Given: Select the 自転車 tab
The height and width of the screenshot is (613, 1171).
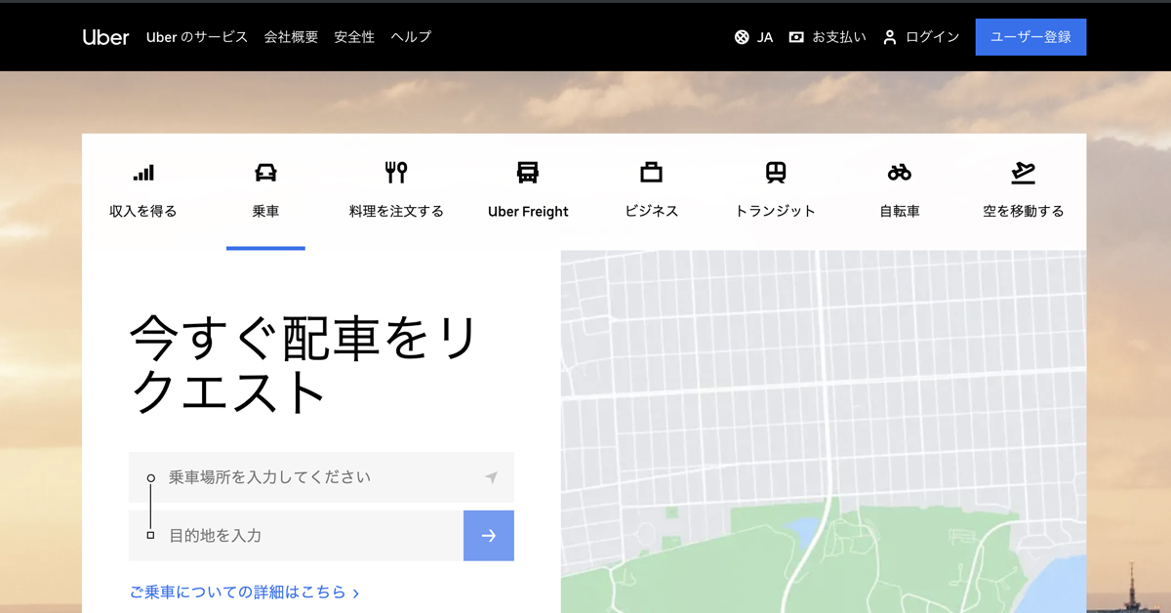Looking at the screenshot, I should coord(899,211).
